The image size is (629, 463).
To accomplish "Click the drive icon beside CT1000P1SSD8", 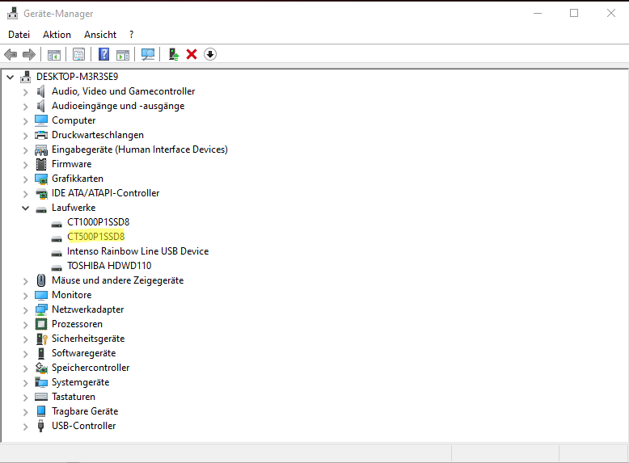I will (x=57, y=224).
